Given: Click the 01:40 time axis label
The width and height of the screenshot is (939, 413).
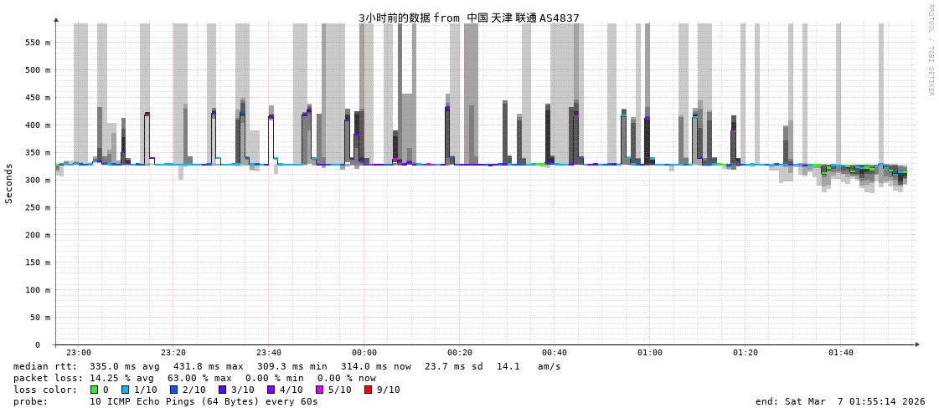Looking at the screenshot, I should tap(841, 353).
